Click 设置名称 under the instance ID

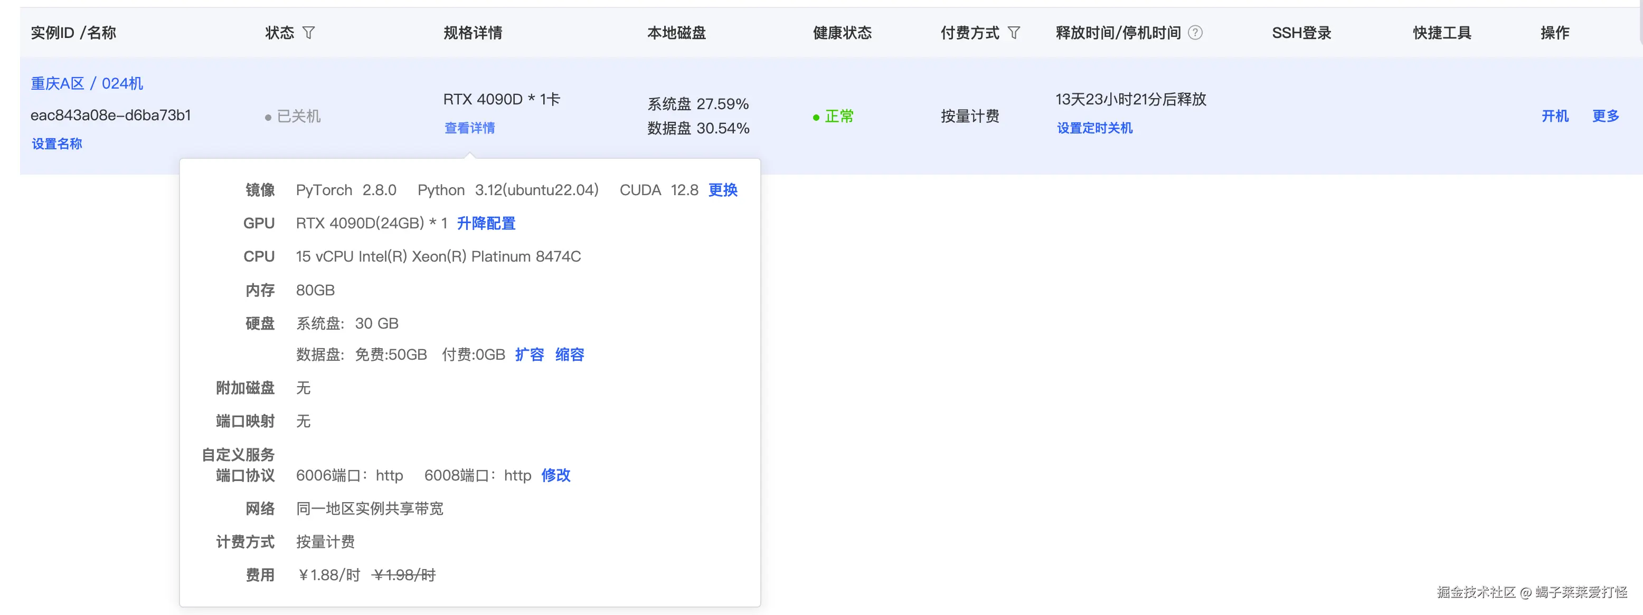[x=57, y=144]
